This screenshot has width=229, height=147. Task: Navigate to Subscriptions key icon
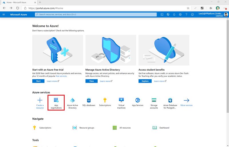pyautogui.click(x=34, y=128)
